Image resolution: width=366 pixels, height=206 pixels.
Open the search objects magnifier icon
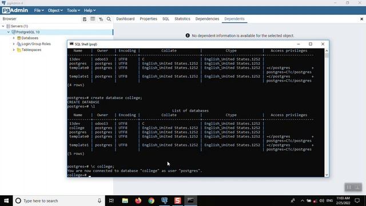pyautogui.click(x=109, y=19)
